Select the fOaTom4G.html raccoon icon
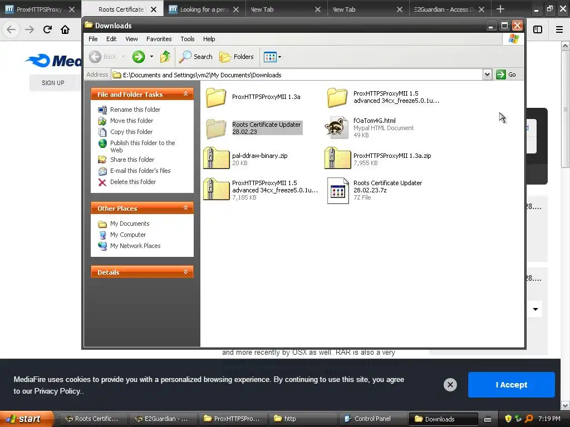This screenshot has height=427, width=570. click(336, 128)
